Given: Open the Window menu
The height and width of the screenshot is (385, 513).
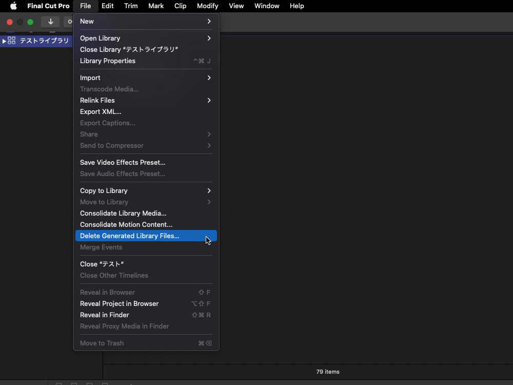Looking at the screenshot, I should coord(267,6).
